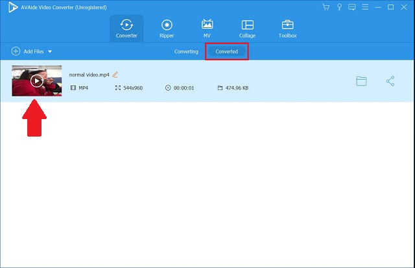
Task: Select the Converted sub-tab
Action: click(226, 52)
